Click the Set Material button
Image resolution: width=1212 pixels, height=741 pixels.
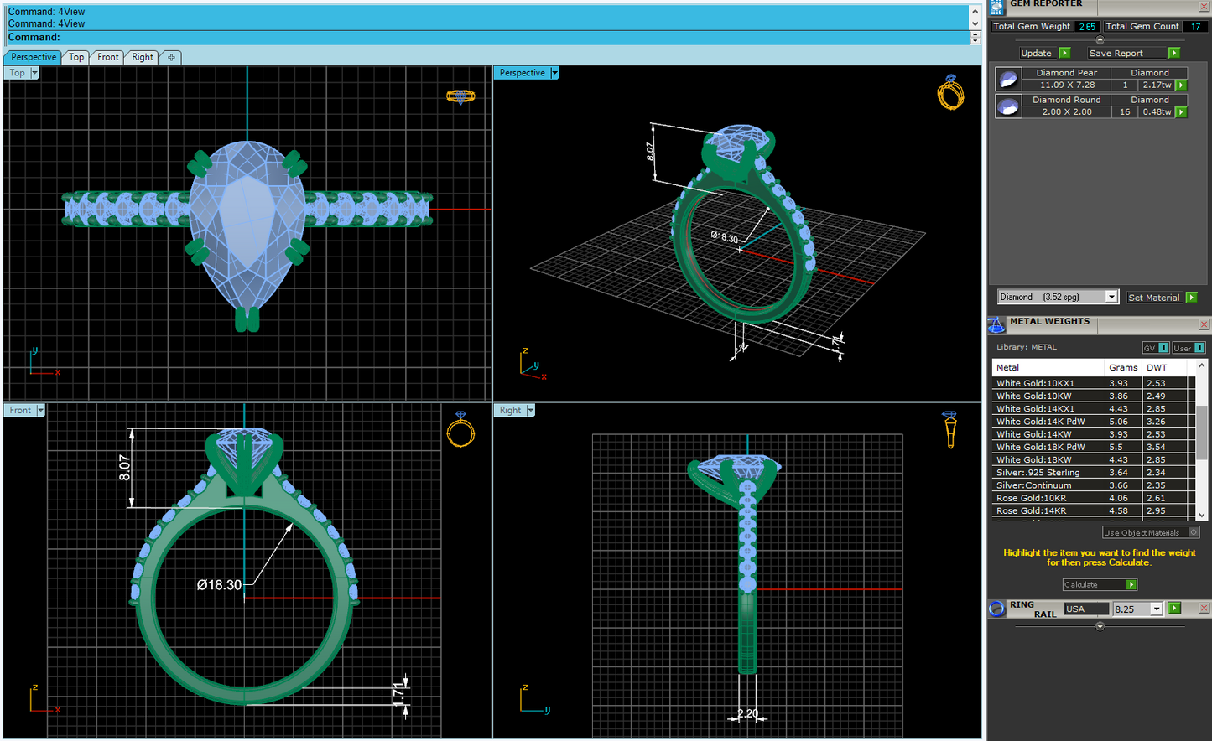1154,298
